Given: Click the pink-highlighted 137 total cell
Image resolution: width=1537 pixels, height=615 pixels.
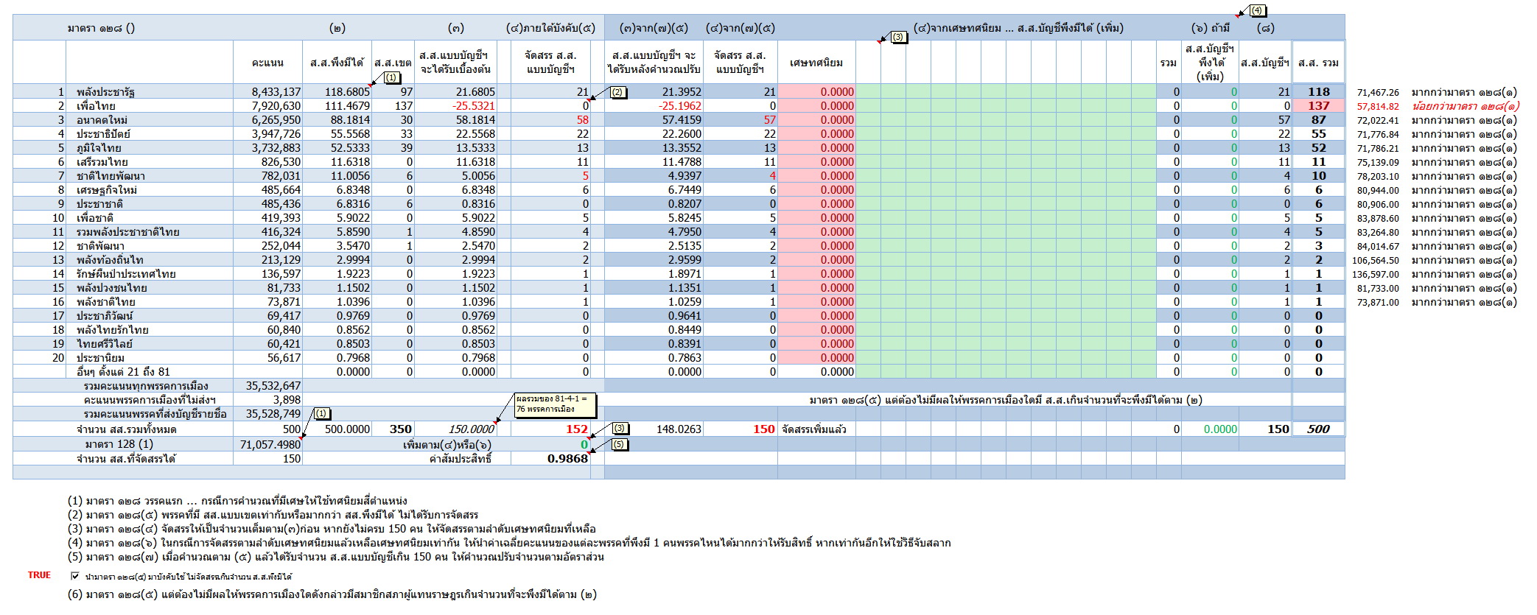Looking at the screenshot, I should click(1318, 105).
